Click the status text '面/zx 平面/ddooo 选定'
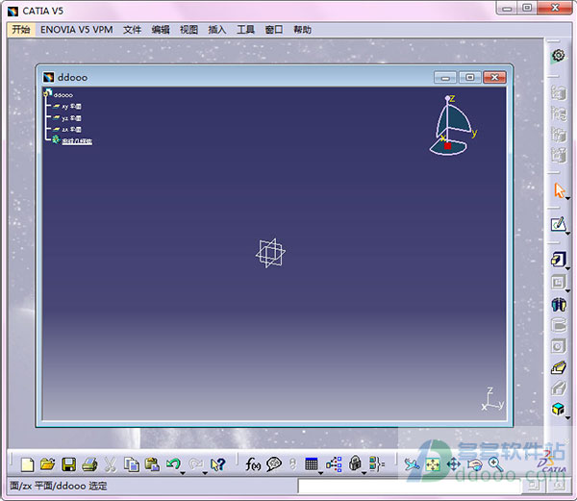This screenshot has width=577, height=501. click(58, 486)
